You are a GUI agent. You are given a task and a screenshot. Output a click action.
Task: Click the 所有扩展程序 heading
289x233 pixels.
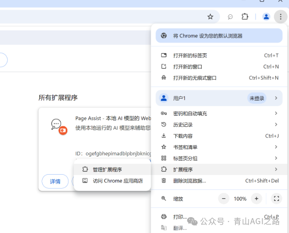tap(58, 98)
